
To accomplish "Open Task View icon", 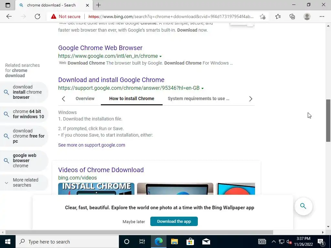I will tap(142, 242).
